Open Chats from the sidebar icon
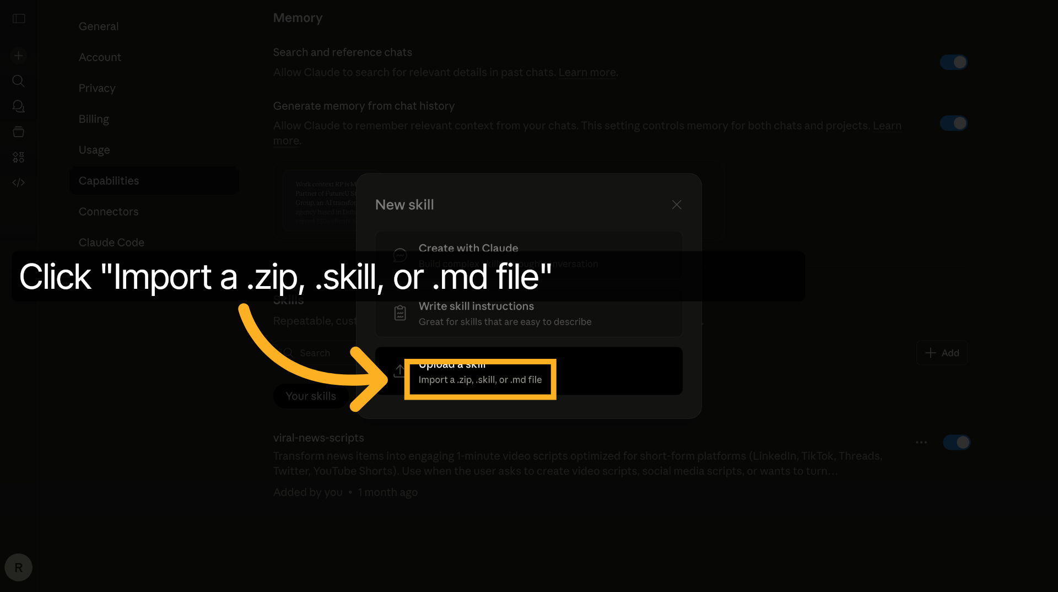 pos(18,106)
